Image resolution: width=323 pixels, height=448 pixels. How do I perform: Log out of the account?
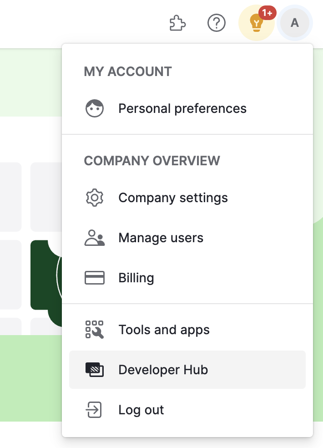[x=141, y=410]
